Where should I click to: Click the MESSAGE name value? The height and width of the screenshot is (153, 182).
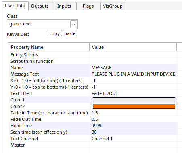click(x=101, y=68)
